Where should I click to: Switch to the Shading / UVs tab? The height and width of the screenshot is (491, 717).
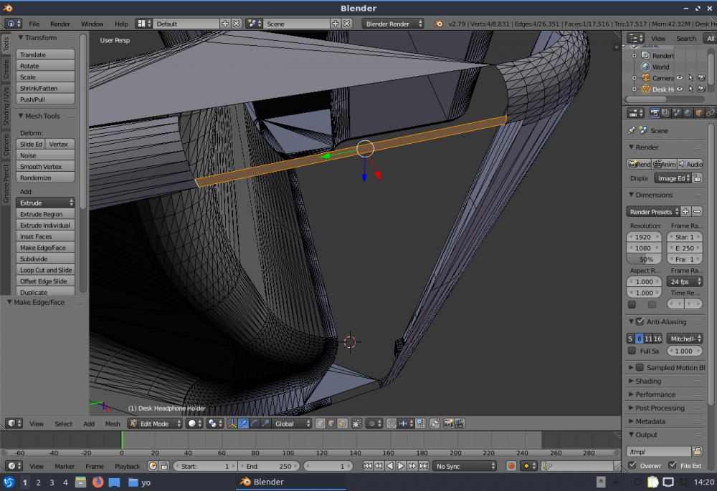6,107
